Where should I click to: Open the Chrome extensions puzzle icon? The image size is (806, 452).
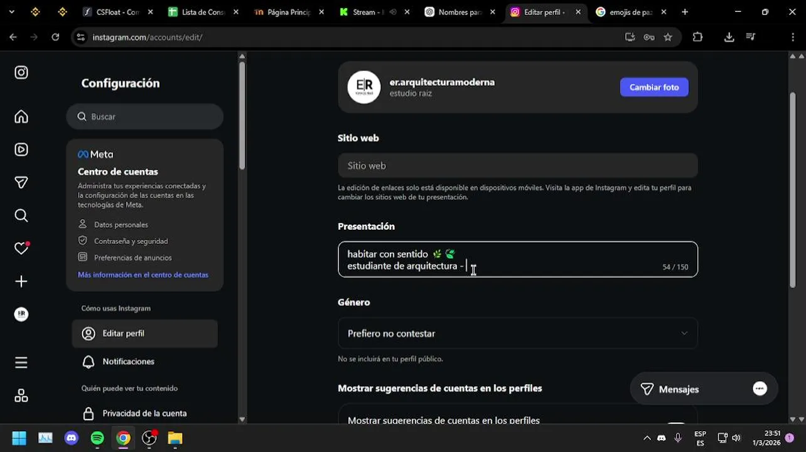click(697, 37)
